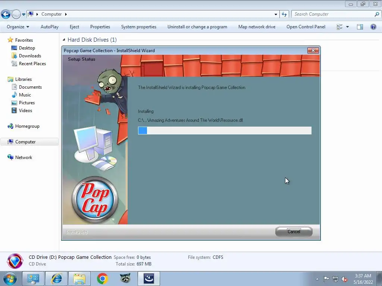
Task: Click the Explorer forward arrow button
Action: (x=16, y=15)
